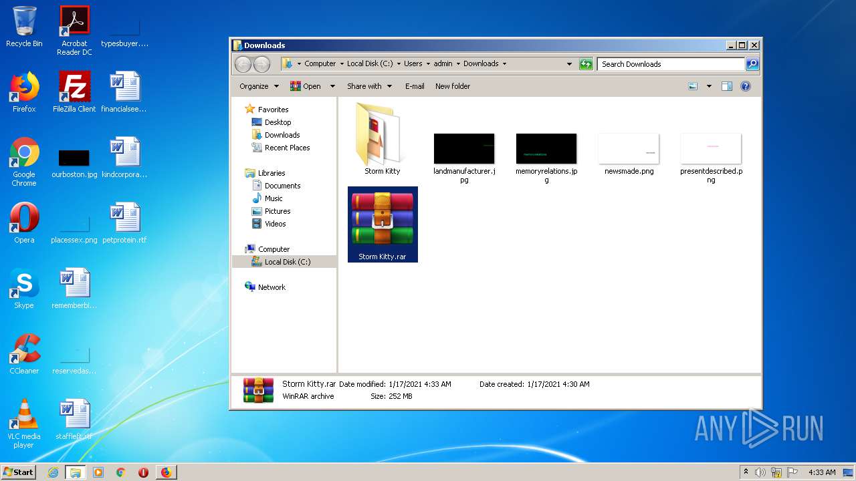
Task: Click the Forward navigation arrow in Explorer
Action: coord(262,64)
